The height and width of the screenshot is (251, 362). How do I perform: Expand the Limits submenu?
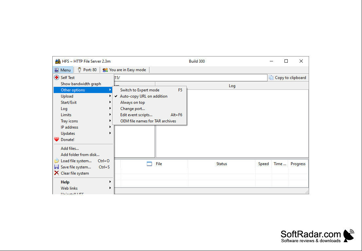click(x=83, y=115)
